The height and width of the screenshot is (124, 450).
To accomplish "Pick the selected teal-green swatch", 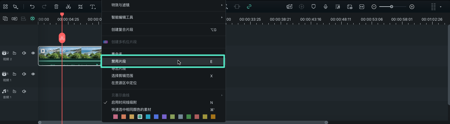I will click(140, 117).
